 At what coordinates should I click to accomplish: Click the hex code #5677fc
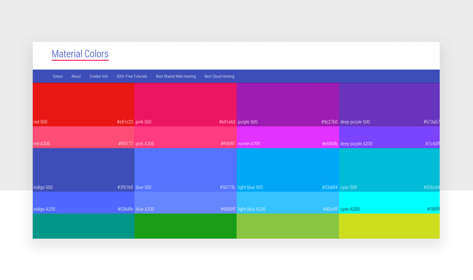[x=228, y=187]
